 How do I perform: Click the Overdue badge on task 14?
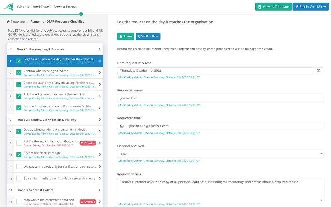(88, 202)
